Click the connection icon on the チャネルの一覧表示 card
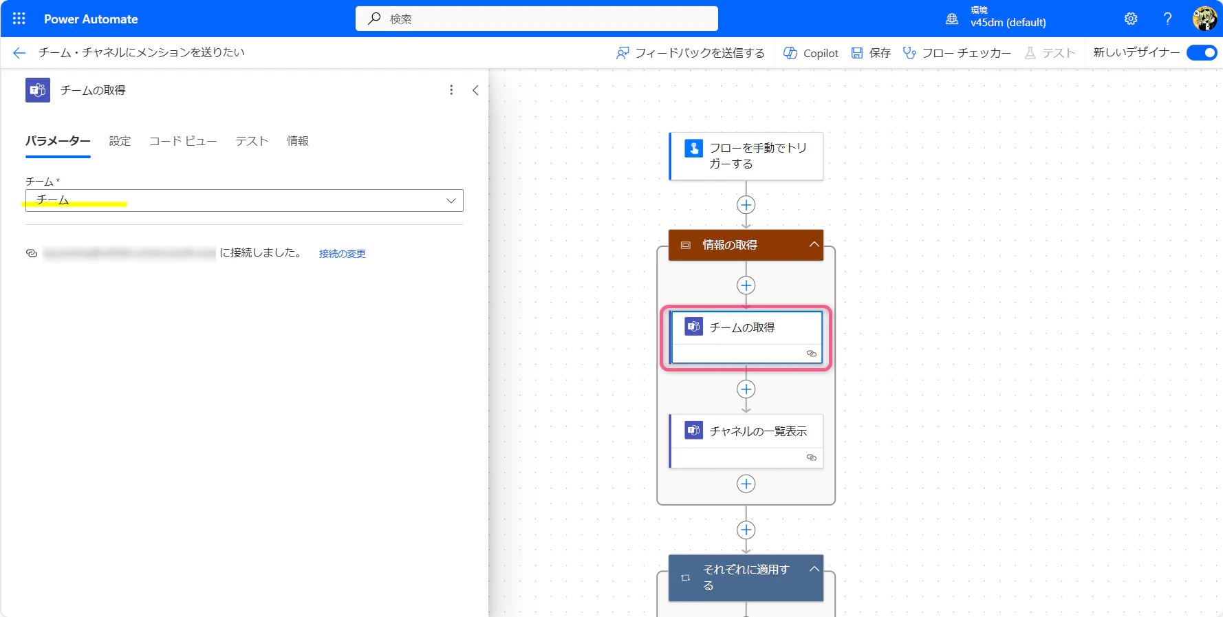The height and width of the screenshot is (617, 1223). click(812, 457)
